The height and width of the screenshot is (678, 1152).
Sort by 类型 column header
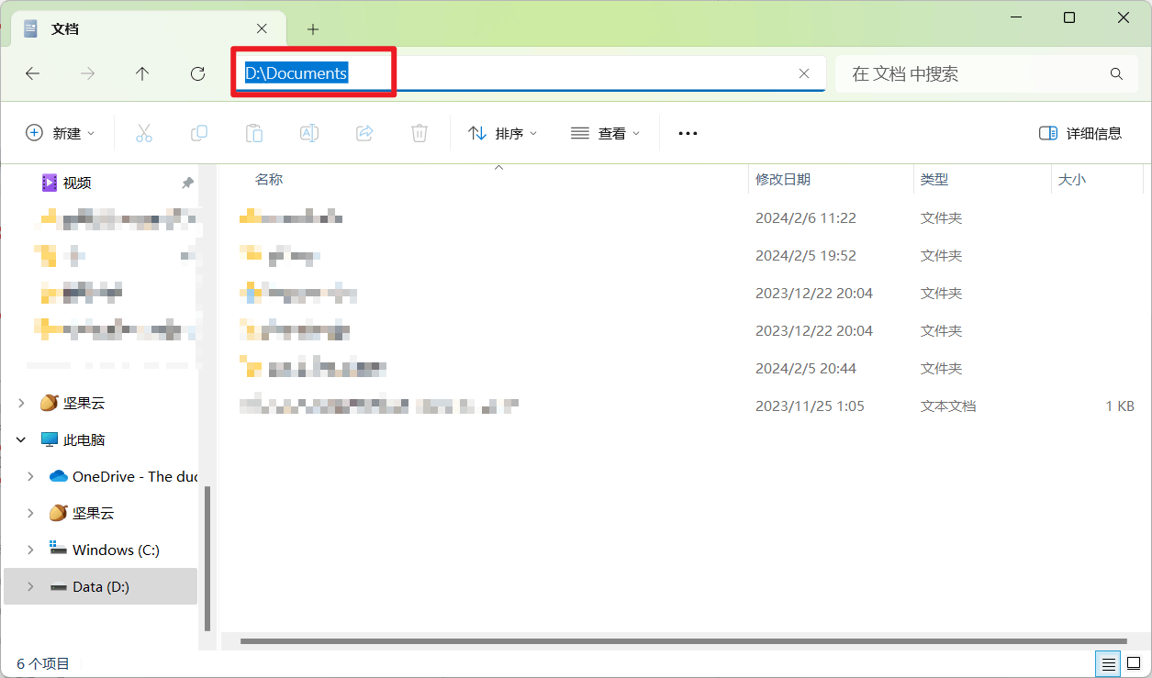[x=934, y=180]
